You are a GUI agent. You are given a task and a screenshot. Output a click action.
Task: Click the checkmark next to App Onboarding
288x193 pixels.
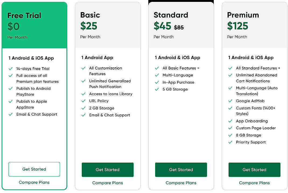pos(231,121)
